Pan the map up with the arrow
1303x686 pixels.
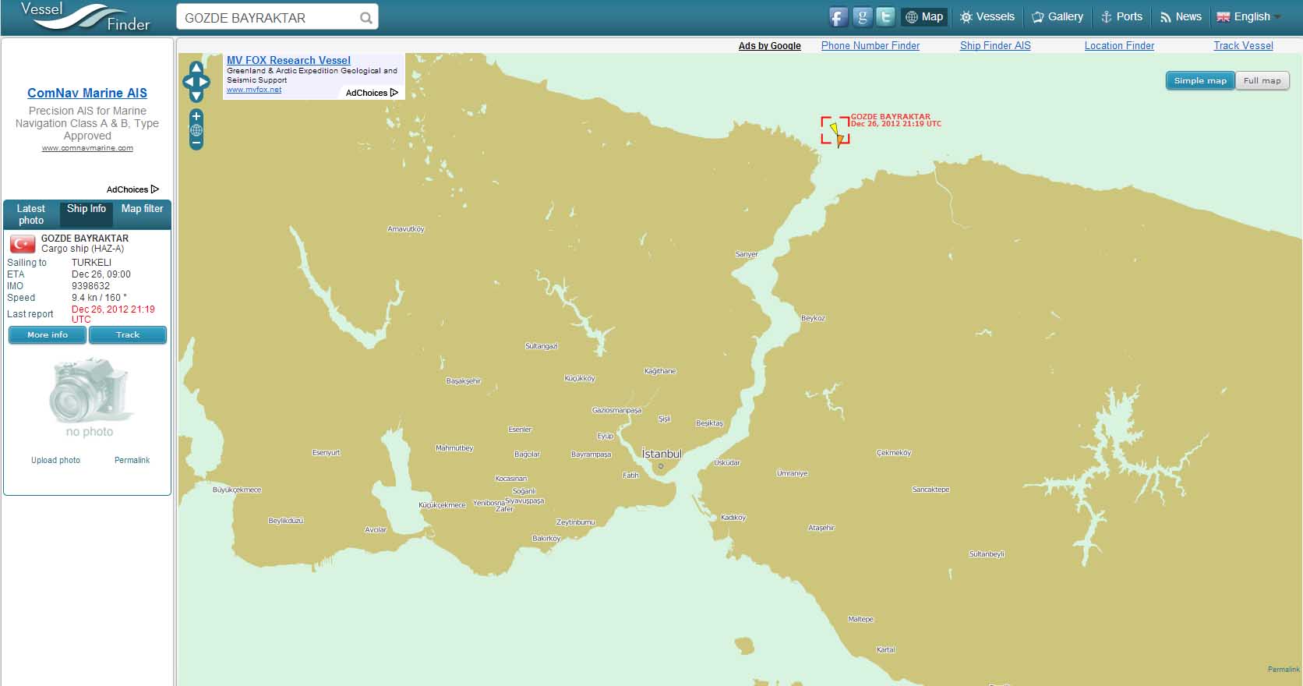point(196,68)
